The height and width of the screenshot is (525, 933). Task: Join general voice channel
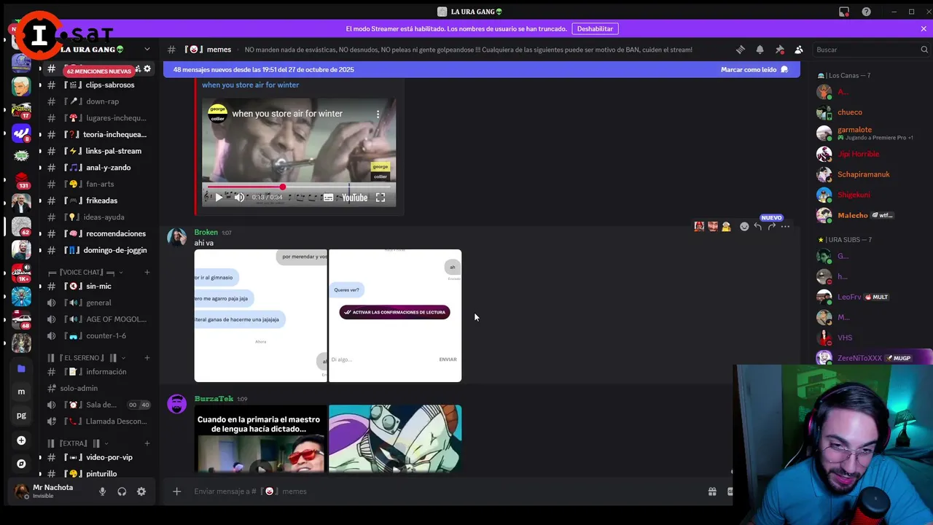100,303
